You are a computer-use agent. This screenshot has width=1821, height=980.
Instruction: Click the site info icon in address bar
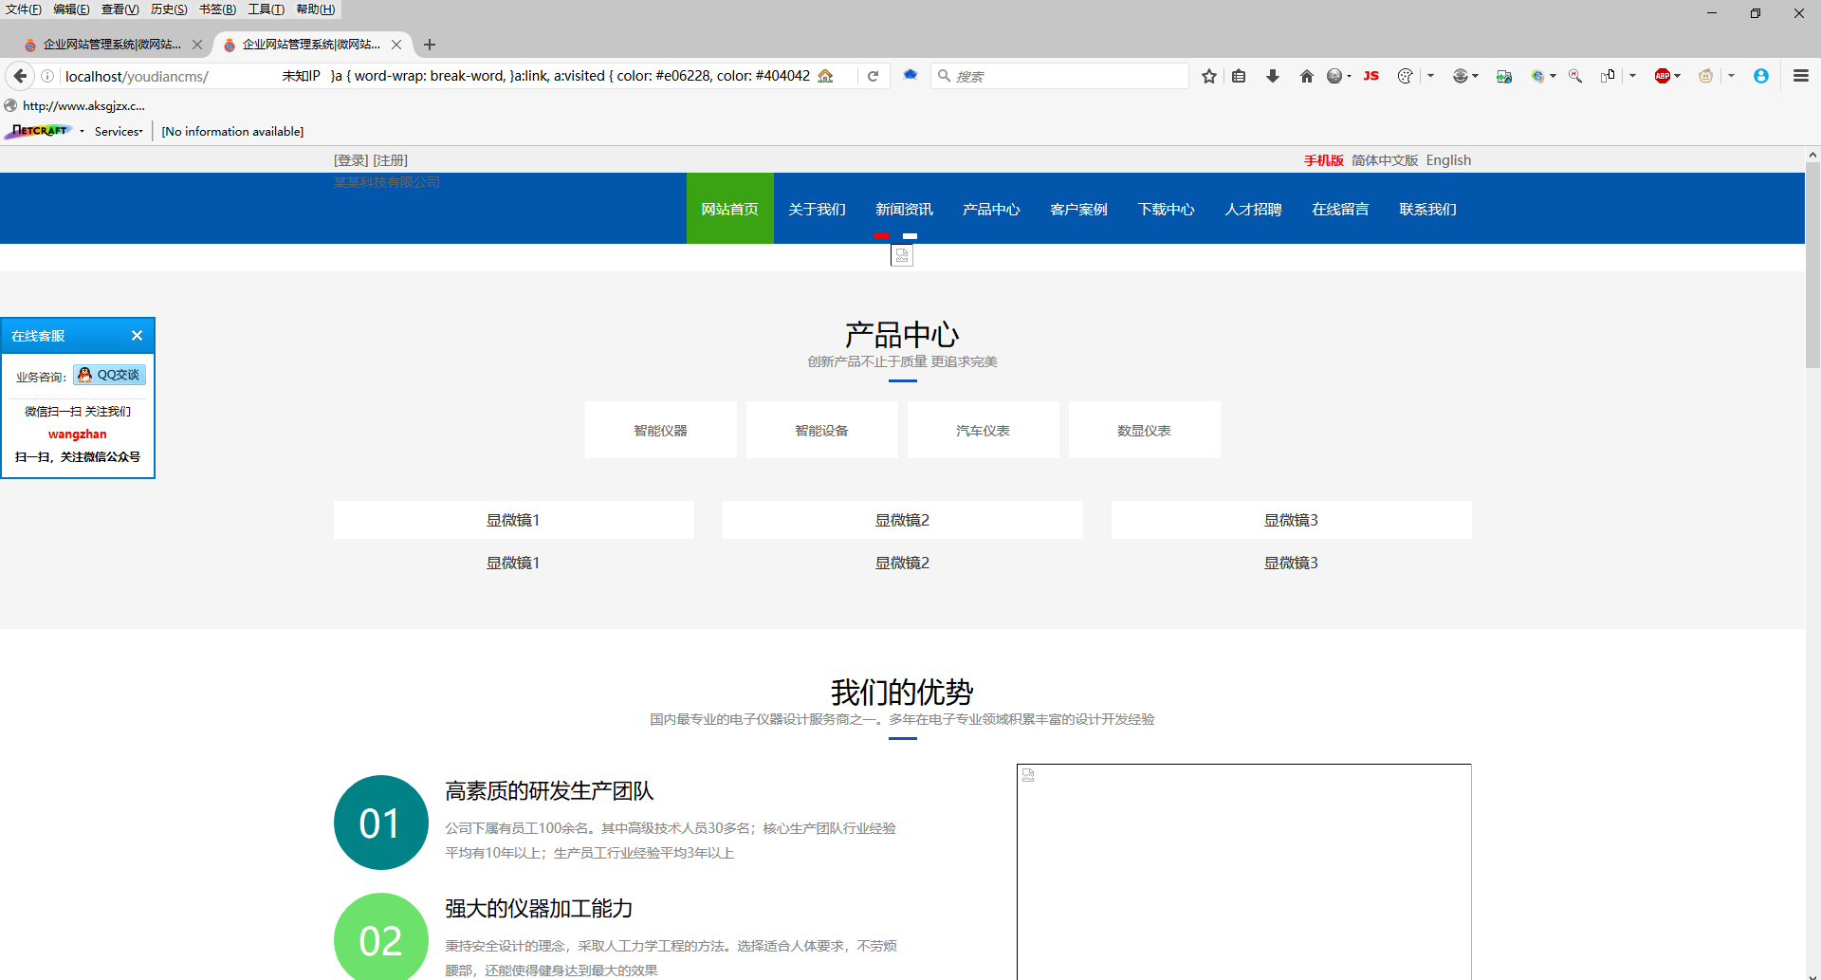tap(47, 76)
